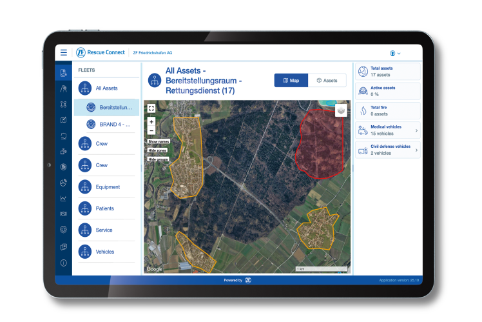Click the analytics chart sidebar icon
The width and height of the screenshot is (482, 322).
63,199
